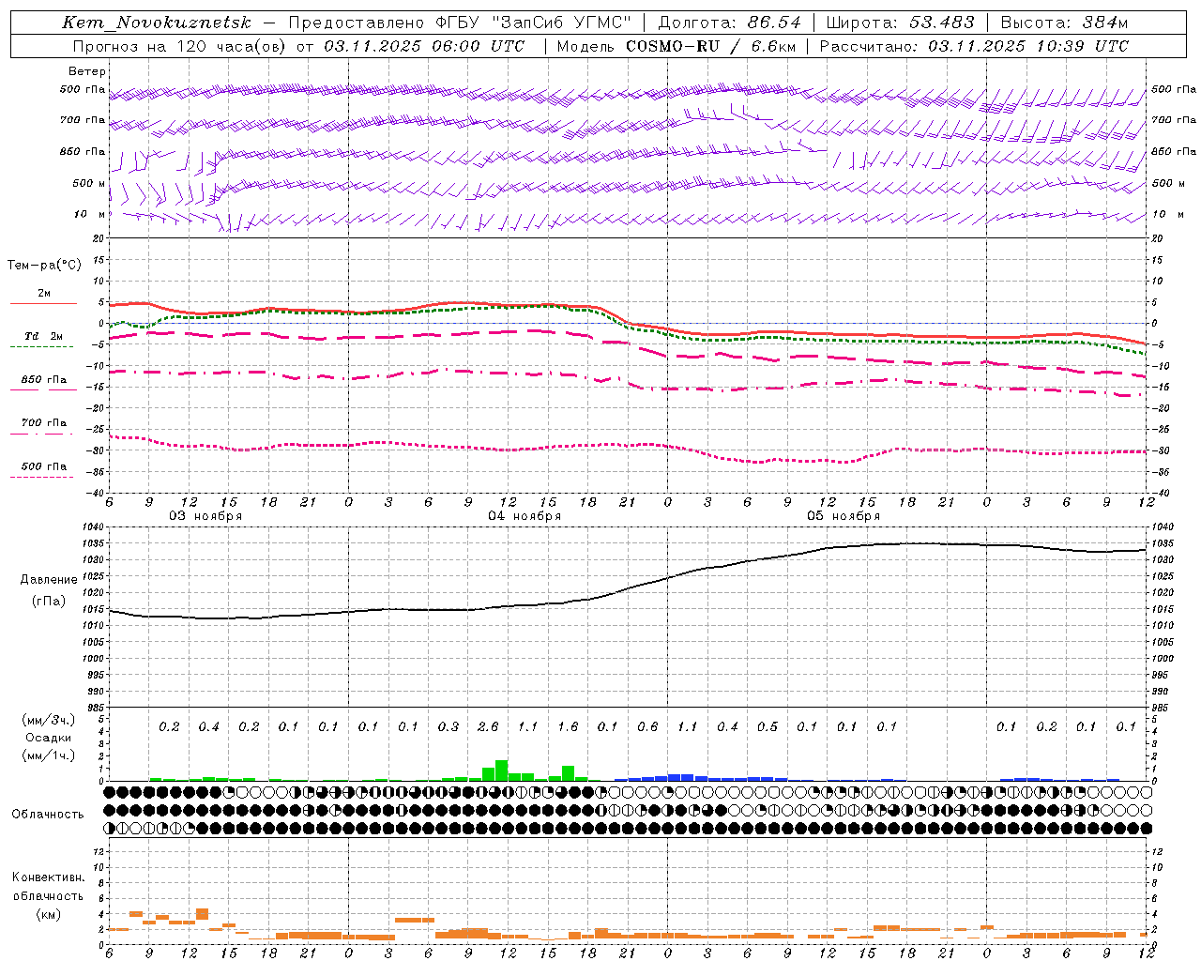Click the '03 ноября' date label
The height and width of the screenshot is (961, 1201).
205,516
